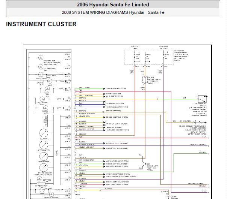Viewport: 227px width, 199px height.
Task: Click the 'TRANSMISSION SYSTEM' connector label
Action: pyautogui.click(x=116, y=88)
